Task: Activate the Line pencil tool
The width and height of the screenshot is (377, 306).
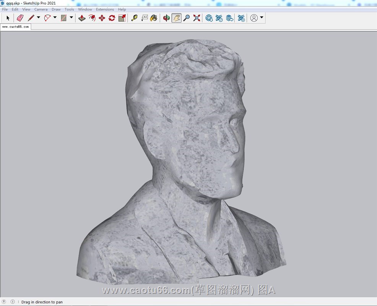Action: click(x=31, y=18)
